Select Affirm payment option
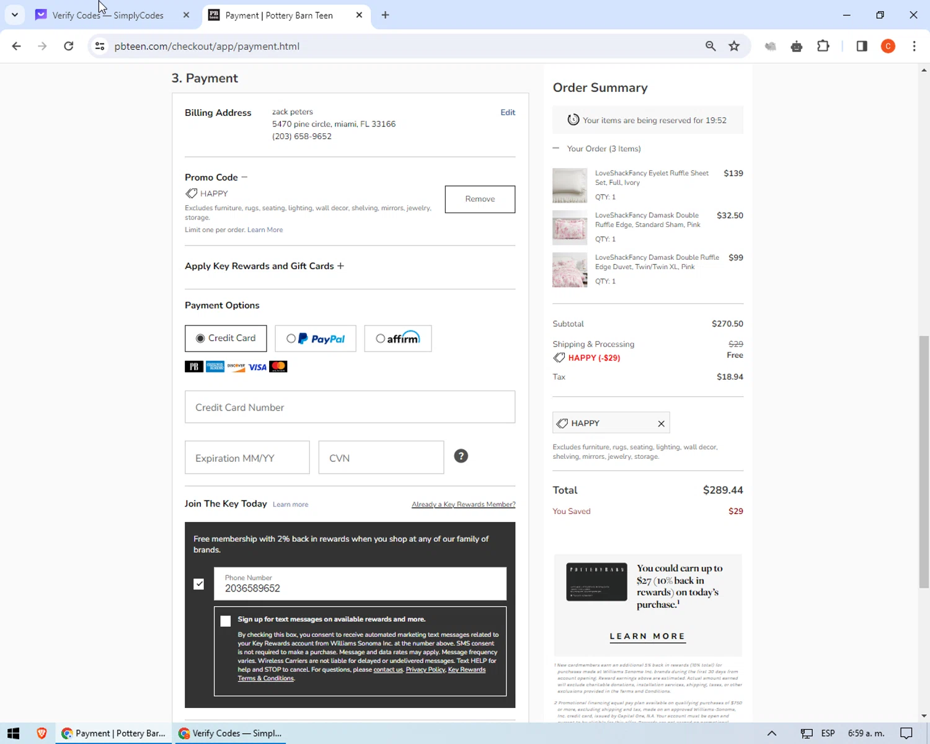 coord(398,339)
